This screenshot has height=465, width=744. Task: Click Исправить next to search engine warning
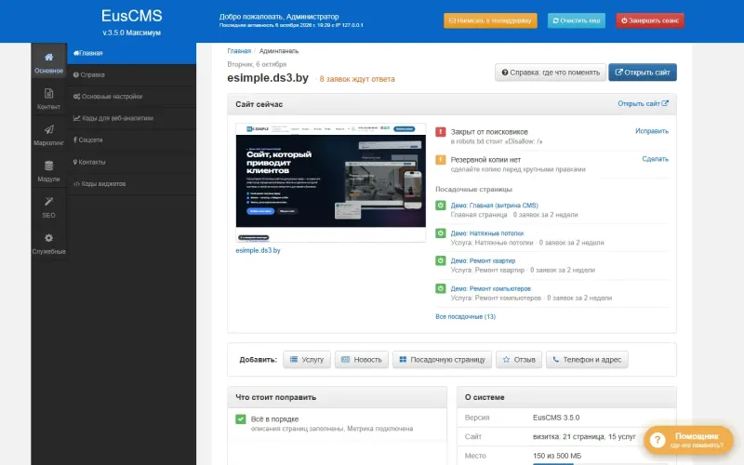tap(652, 131)
